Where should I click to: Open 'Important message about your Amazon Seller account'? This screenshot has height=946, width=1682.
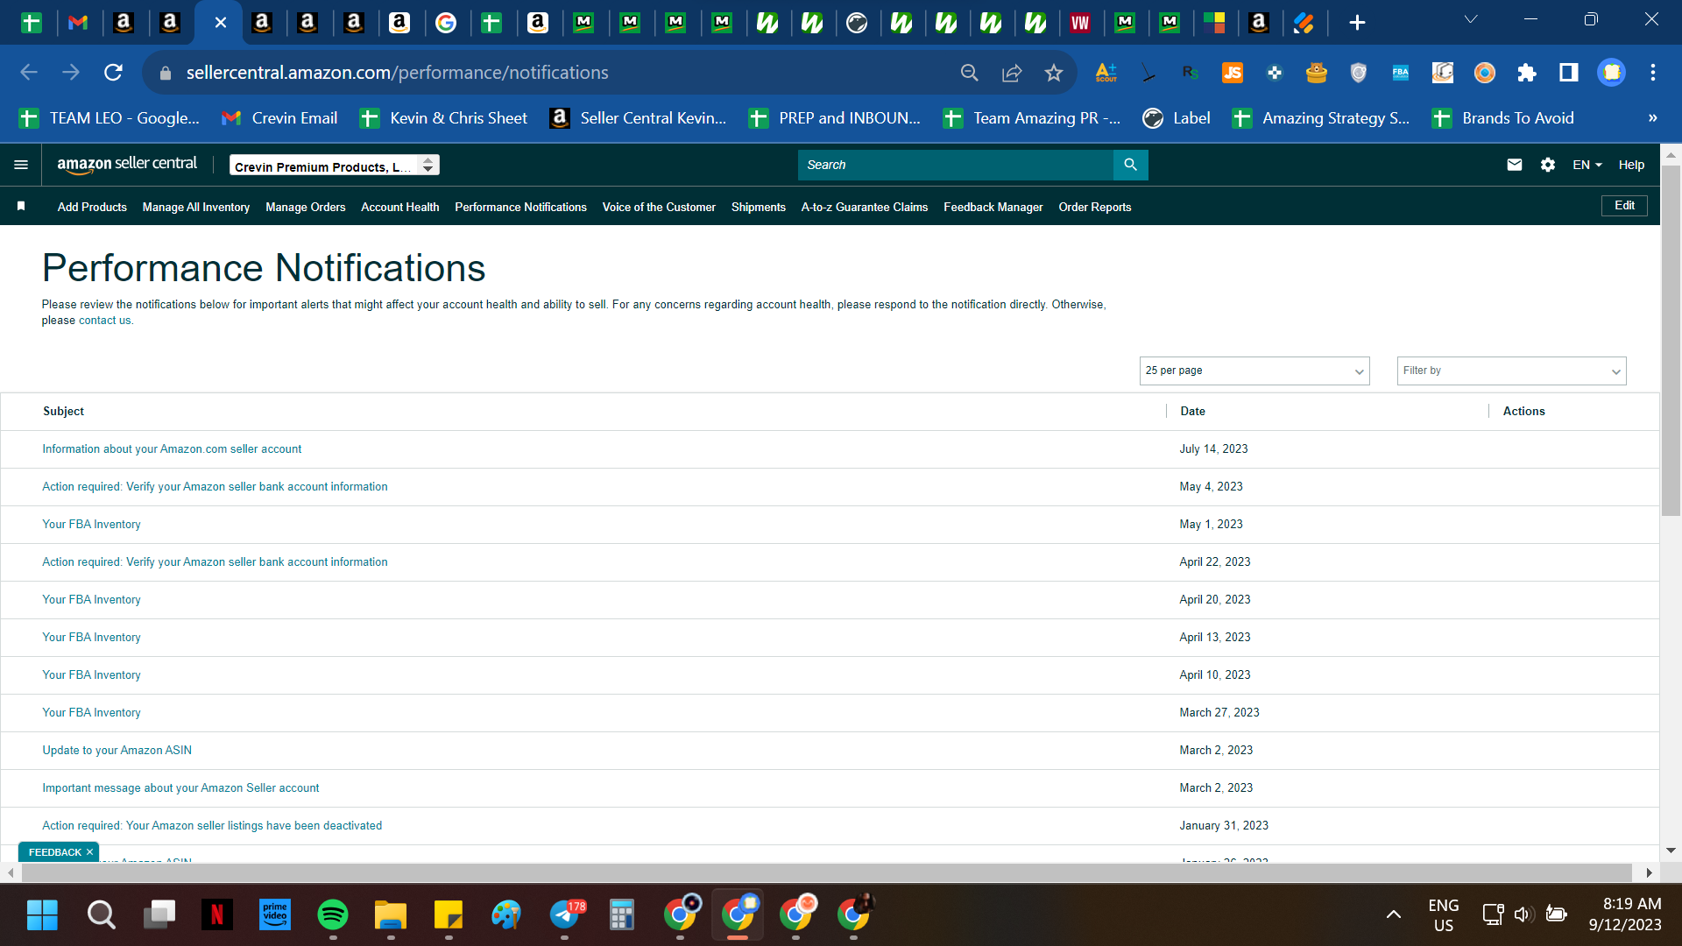coord(180,788)
